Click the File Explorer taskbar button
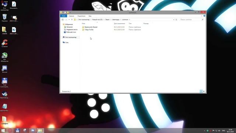236x133 pixels. 40,130
